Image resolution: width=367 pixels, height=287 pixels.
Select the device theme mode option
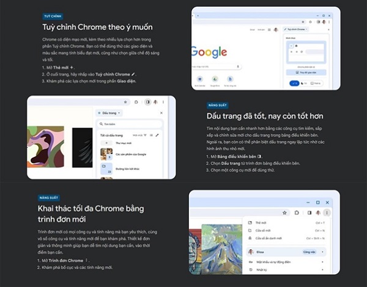pos(316,83)
